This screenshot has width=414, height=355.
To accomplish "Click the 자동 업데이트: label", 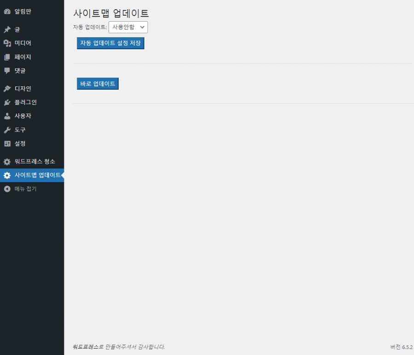I will [90, 27].
